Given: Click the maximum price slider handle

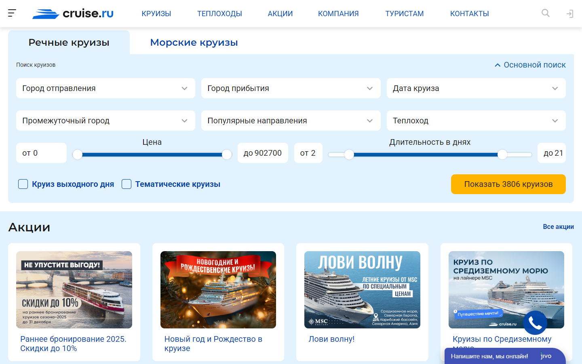Looking at the screenshot, I should [x=227, y=154].
